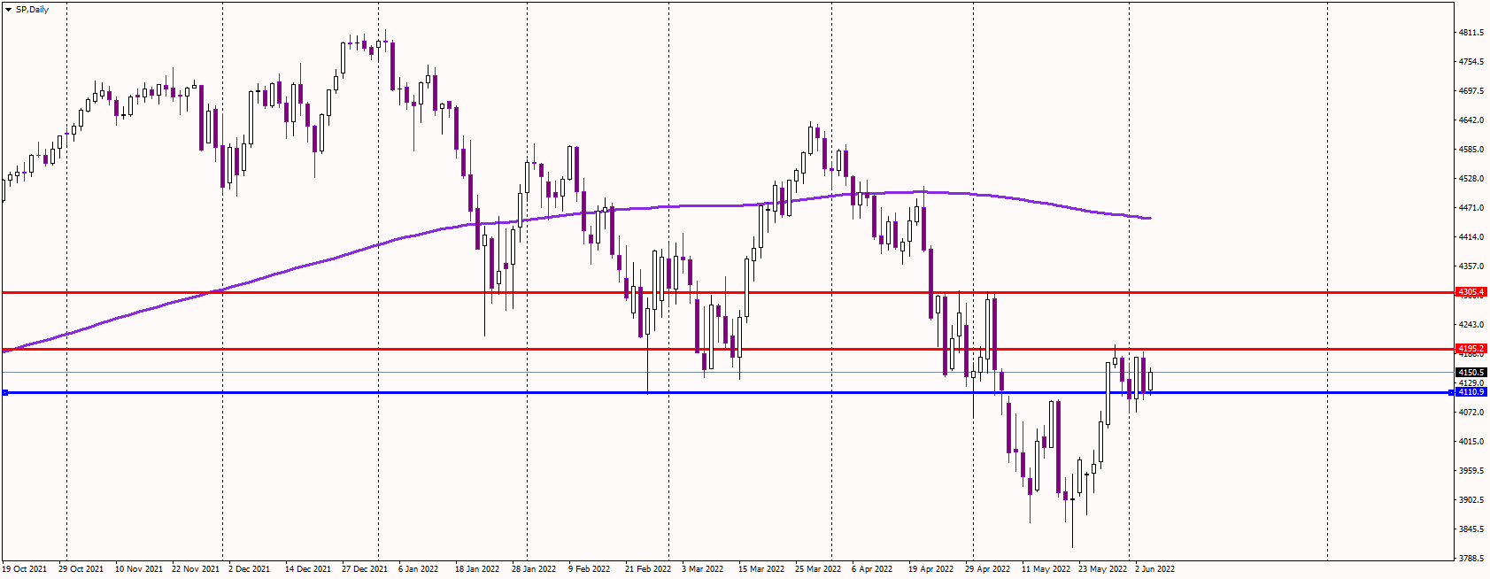Click the 15 Mar 2022 date label

click(x=761, y=569)
